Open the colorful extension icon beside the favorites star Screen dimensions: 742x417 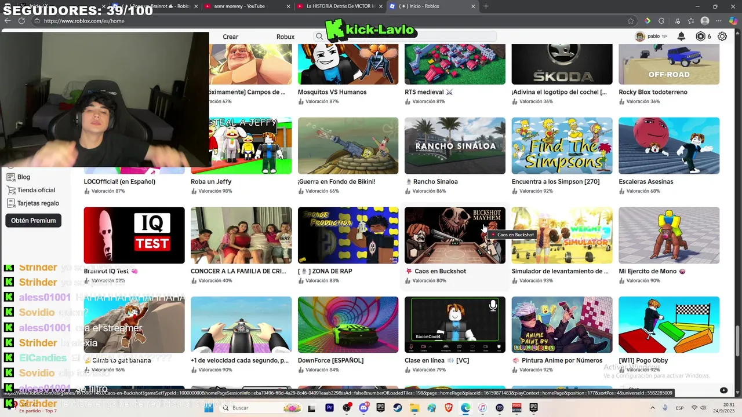tap(647, 21)
